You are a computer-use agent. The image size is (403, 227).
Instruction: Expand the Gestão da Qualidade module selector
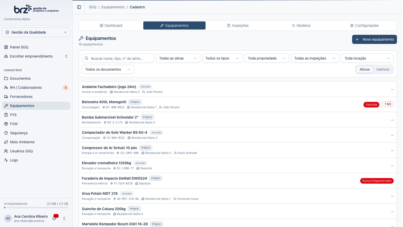[x=36, y=32]
